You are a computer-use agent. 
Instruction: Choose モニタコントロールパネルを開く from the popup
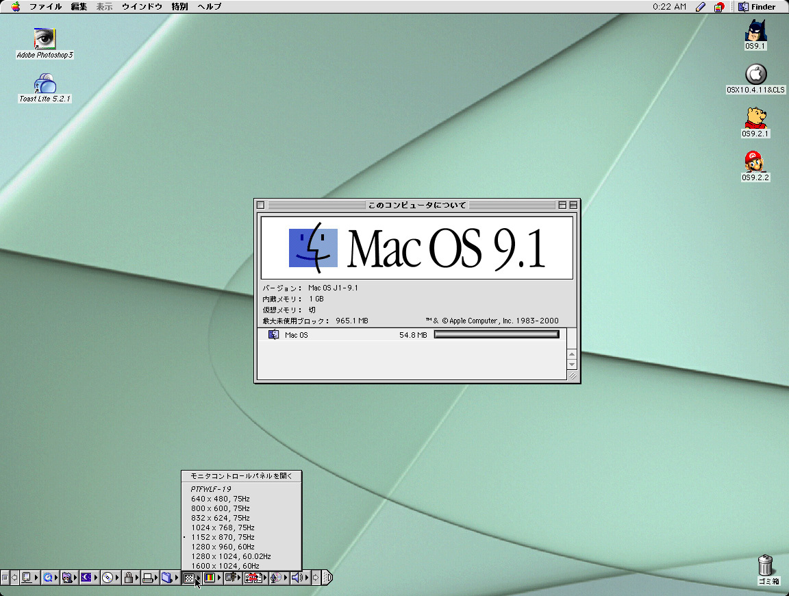click(240, 476)
